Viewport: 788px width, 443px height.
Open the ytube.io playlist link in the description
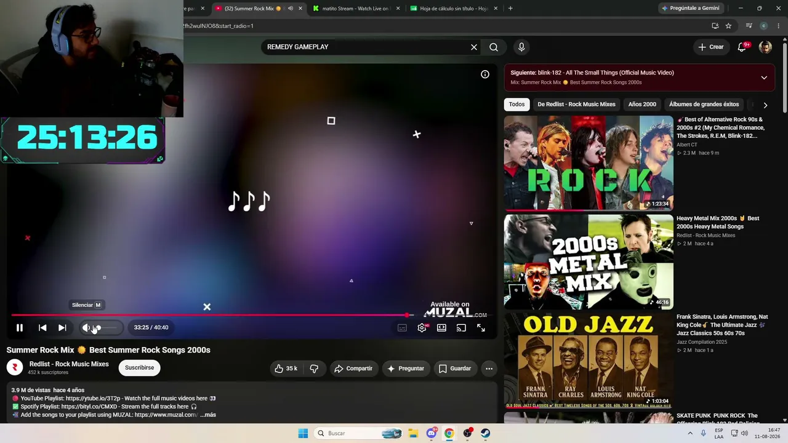(x=92, y=399)
